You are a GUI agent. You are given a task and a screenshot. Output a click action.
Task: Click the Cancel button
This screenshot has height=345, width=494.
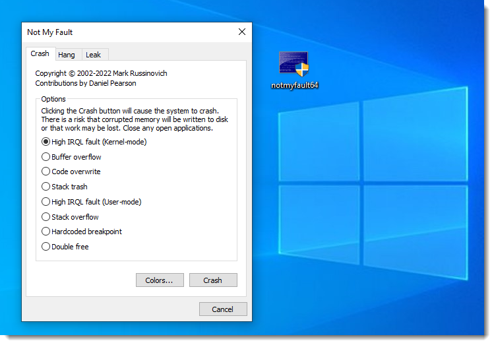(222, 309)
